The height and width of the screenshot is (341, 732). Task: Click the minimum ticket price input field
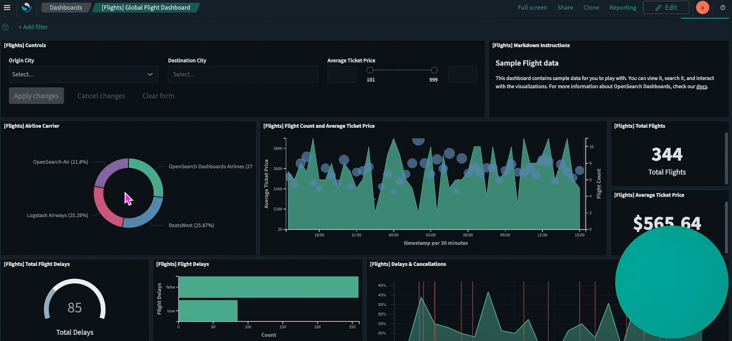[342, 74]
